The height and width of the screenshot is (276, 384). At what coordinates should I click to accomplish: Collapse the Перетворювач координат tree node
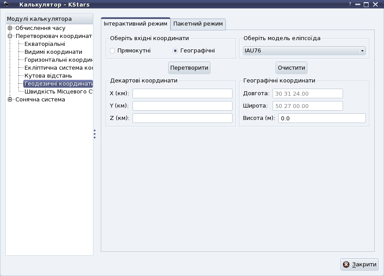click(10, 36)
